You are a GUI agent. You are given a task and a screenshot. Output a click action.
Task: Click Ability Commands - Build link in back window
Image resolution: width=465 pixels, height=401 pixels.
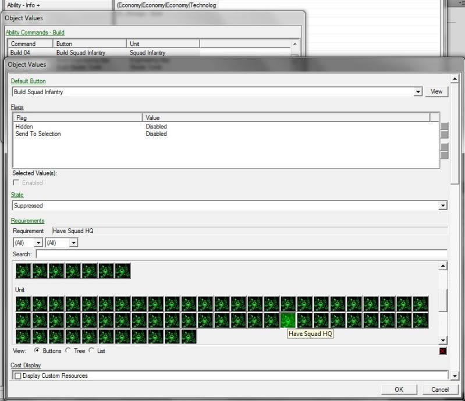(x=35, y=33)
